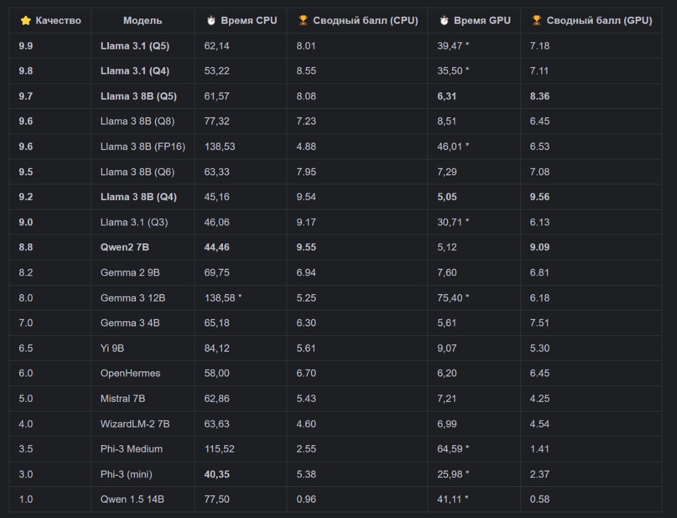Select the 9.9 quality score cell
This screenshot has height=518, width=677.
tap(26, 46)
